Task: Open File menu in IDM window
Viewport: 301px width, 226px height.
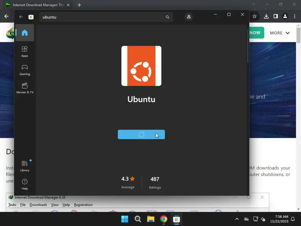Action: pos(23,205)
